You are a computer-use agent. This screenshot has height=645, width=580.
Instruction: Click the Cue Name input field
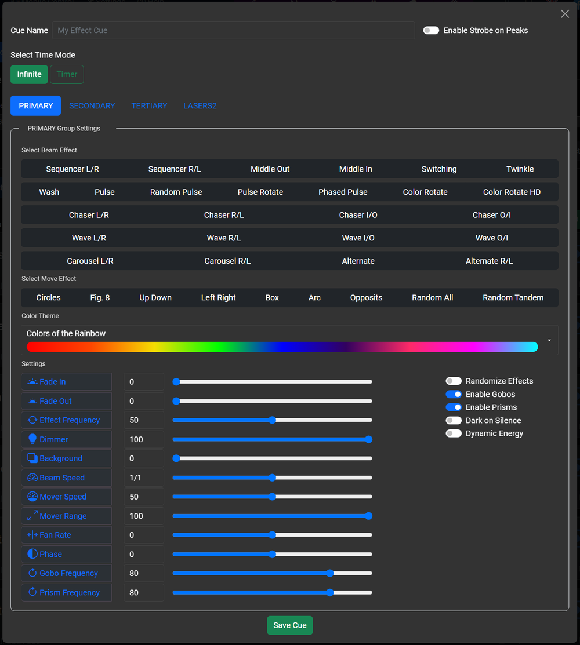click(x=232, y=30)
